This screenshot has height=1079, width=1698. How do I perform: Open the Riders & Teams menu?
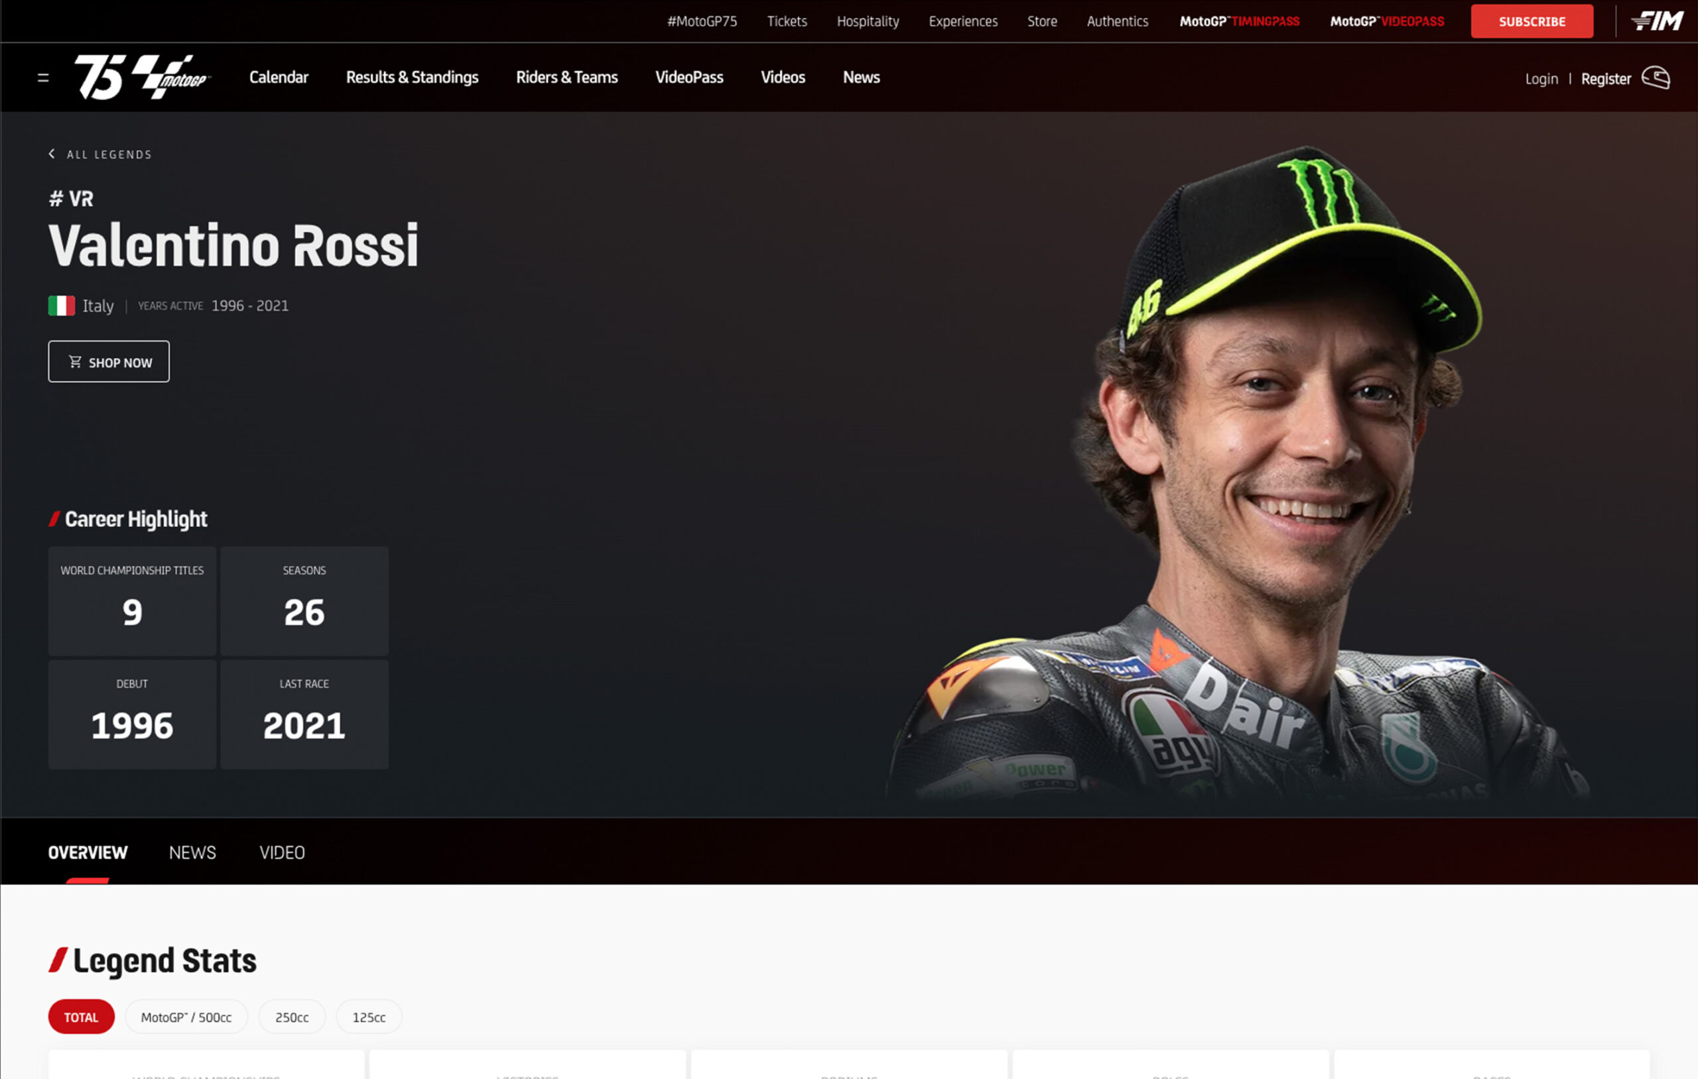pos(566,78)
